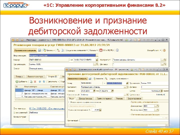Open help icon in the Реализация window
The width and height of the screenshot is (180, 135).
click(x=164, y=50)
